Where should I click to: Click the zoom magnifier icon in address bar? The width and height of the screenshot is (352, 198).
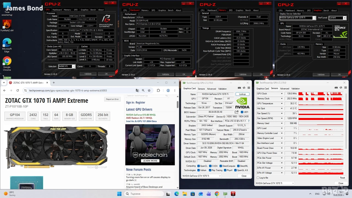tap(143, 90)
